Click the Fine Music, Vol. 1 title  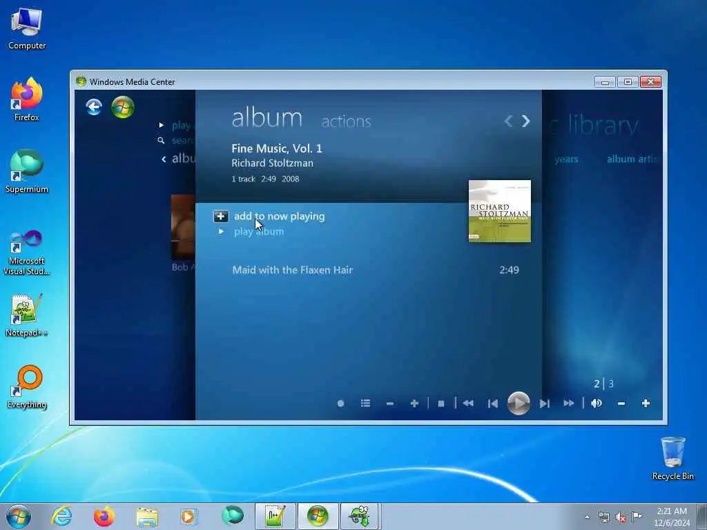point(277,148)
